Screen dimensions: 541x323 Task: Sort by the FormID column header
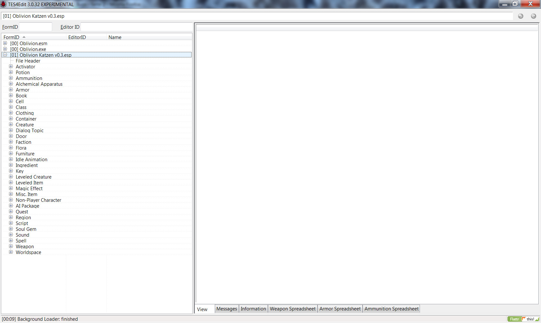[x=12, y=37]
